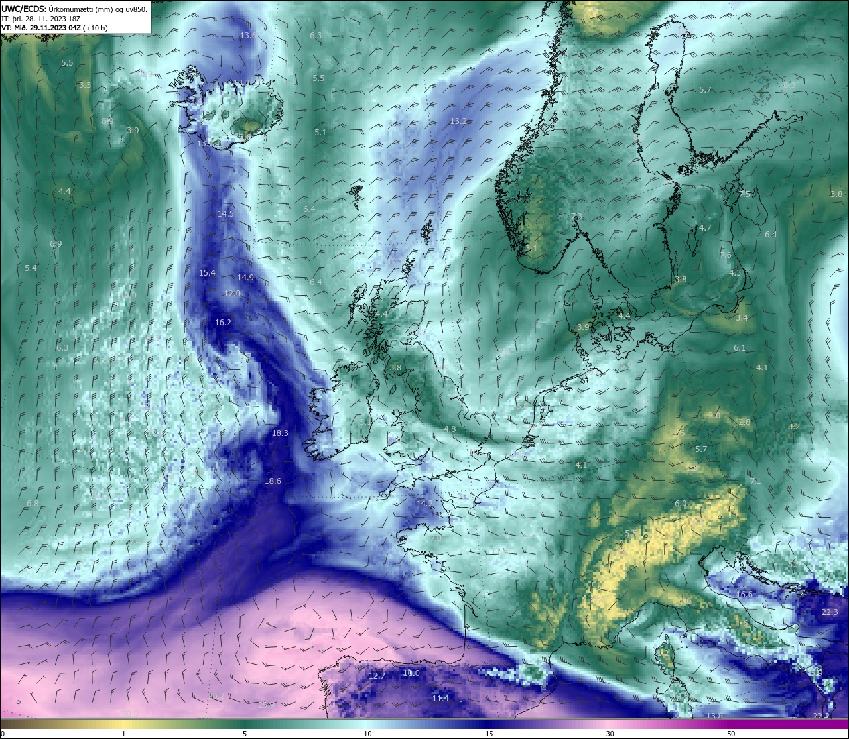Click the 18.6 map value
Viewport: 849px width, 739px height.
[x=273, y=481]
